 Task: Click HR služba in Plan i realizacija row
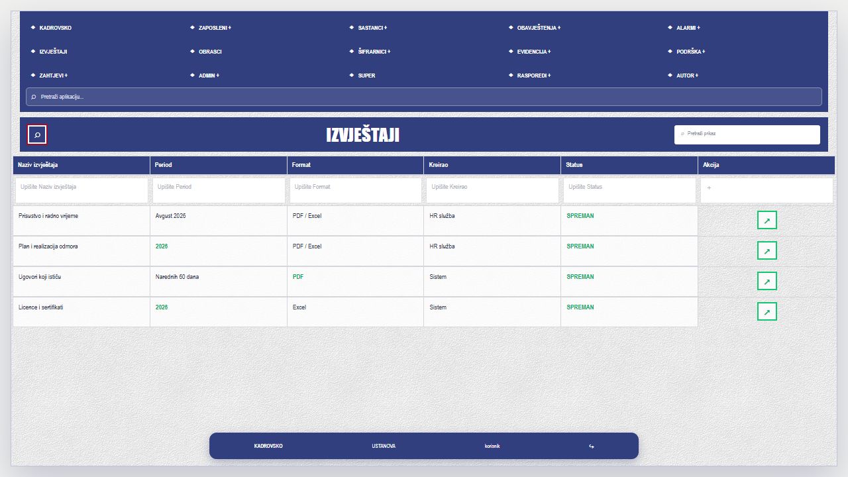442,246
